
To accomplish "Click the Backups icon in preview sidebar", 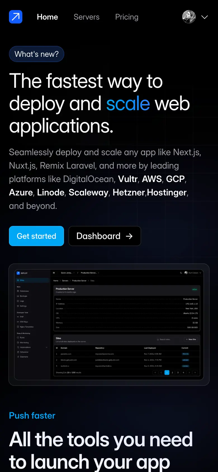I will click(x=18, y=296).
